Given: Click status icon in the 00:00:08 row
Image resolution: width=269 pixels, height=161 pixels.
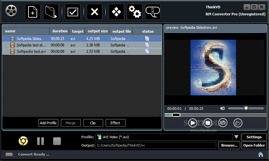Looking at the screenshot, I should click(x=147, y=45).
